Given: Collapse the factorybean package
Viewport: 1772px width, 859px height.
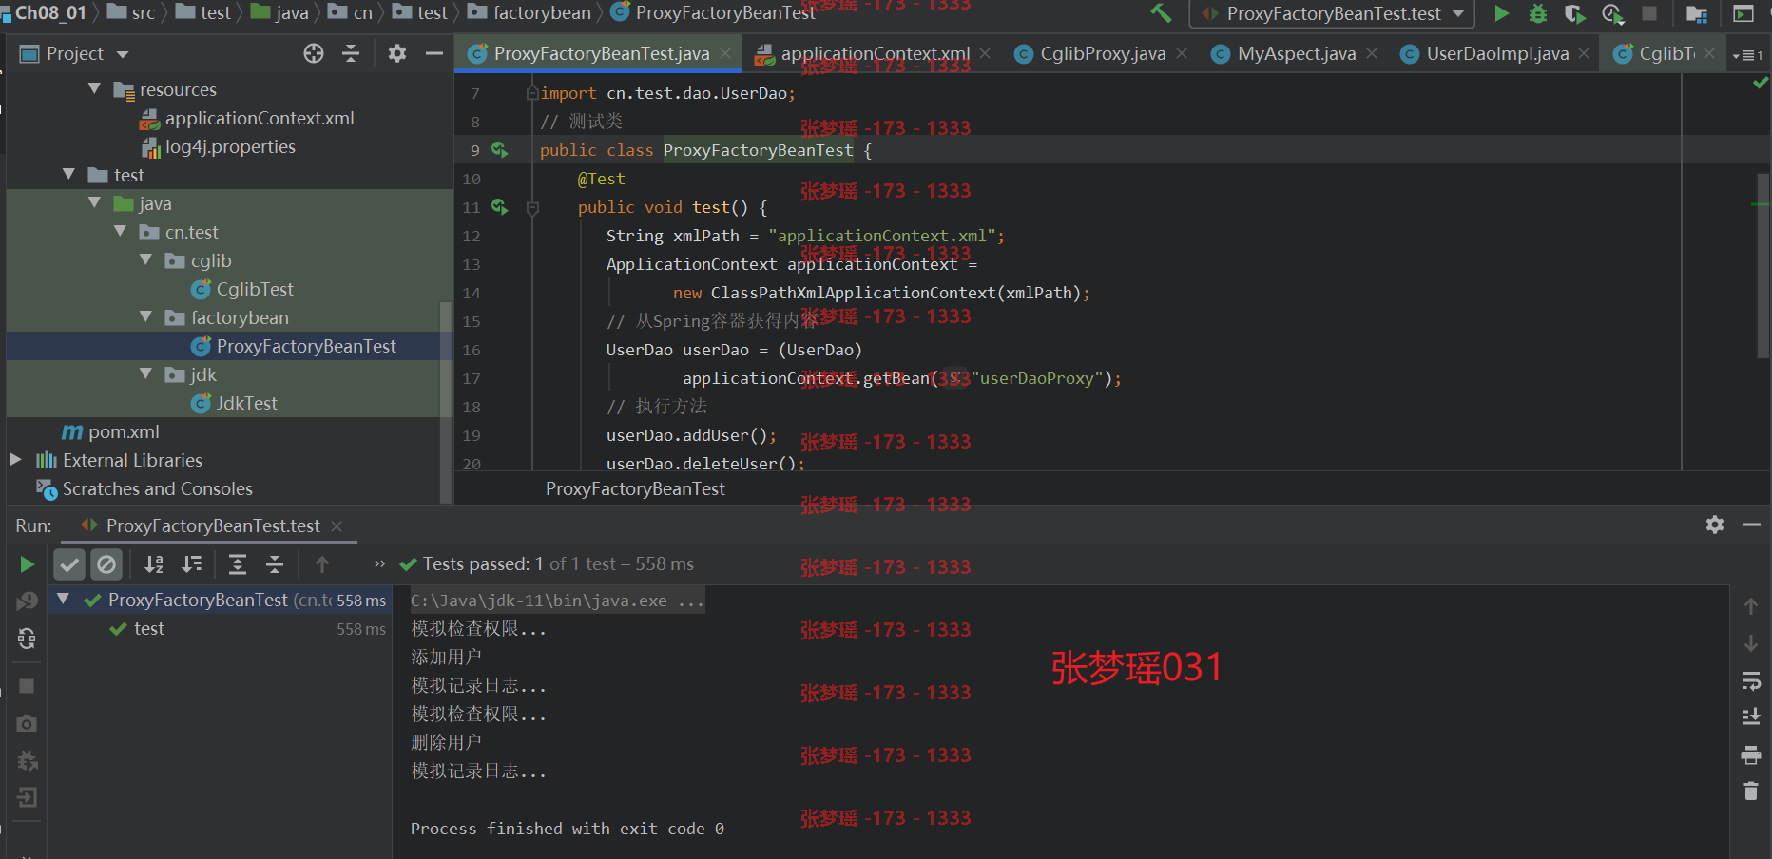Looking at the screenshot, I should [x=145, y=316].
